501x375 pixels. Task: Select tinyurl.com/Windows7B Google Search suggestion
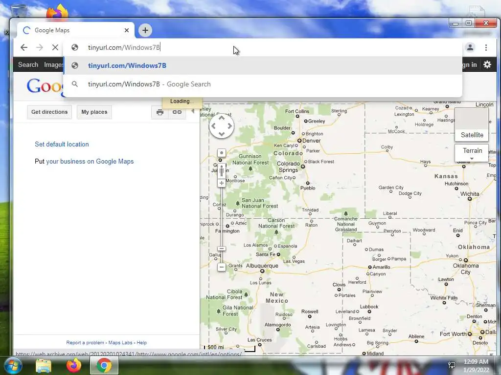click(x=263, y=84)
